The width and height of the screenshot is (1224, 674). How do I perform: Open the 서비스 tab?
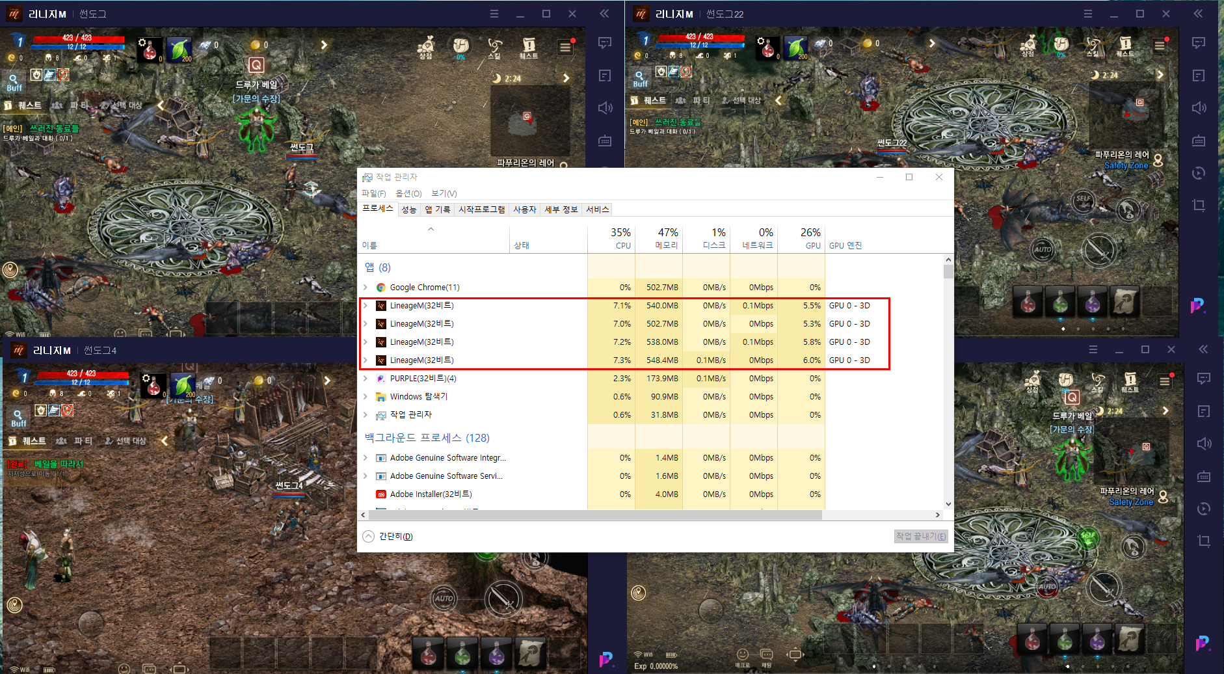[597, 209]
